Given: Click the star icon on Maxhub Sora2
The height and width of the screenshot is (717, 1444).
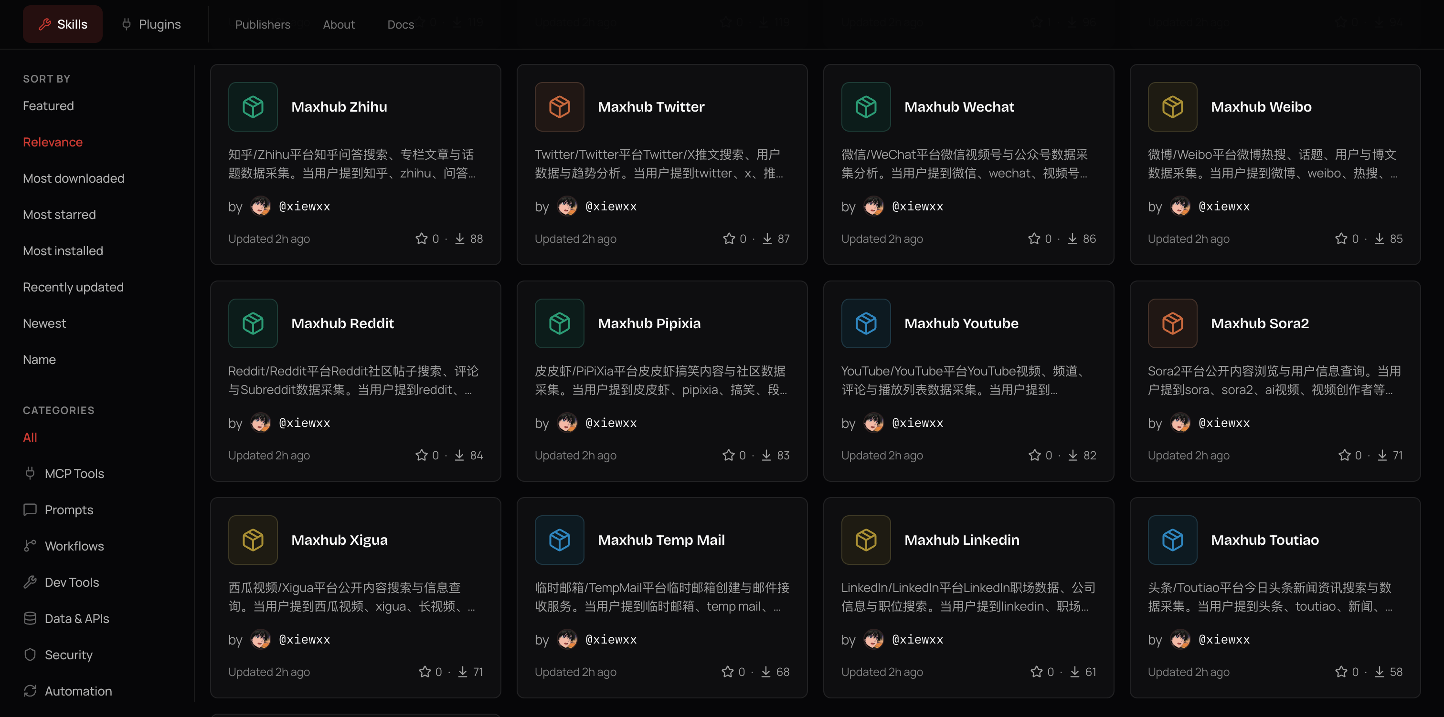Looking at the screenshot, I should (x=1345, y=456).
